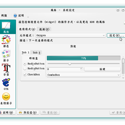Switch to the 應用程式(A) tab
The height and width of the screenshot is (125, 125).
coord(27,29)
